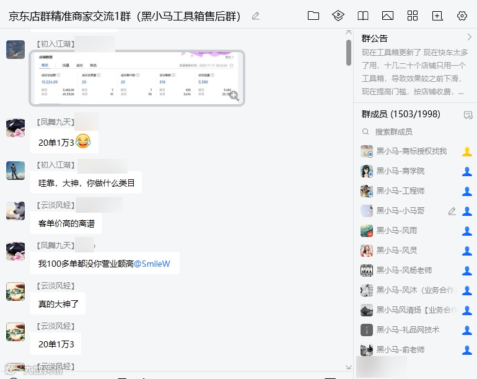
Task: Click the plus-in-square add icon
Action: [437, 16]
